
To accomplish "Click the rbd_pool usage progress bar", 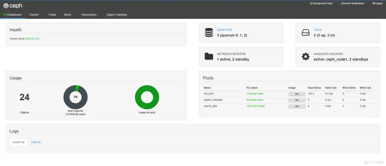I will coord(297,94).
